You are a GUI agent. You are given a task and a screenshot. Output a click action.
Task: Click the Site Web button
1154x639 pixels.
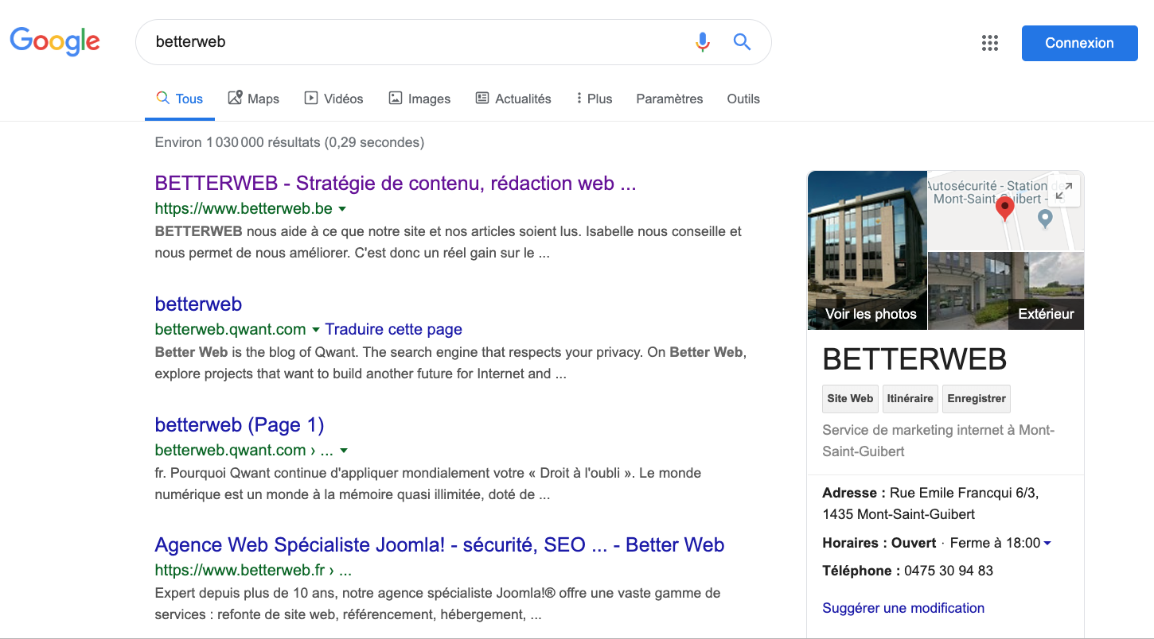click(x=850, y=399)
